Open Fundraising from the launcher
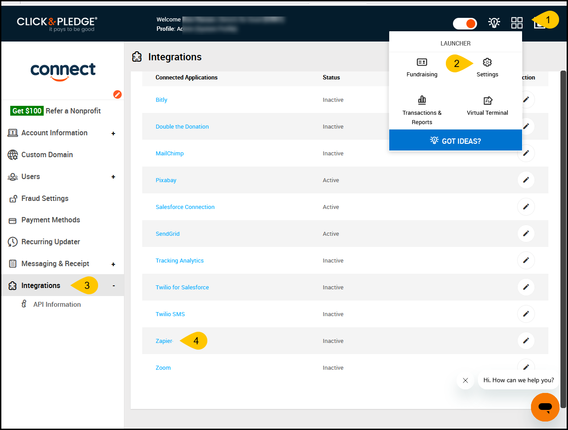Image resolution: width=568 pixels, height=430 pixels. [x=422, y=67]
